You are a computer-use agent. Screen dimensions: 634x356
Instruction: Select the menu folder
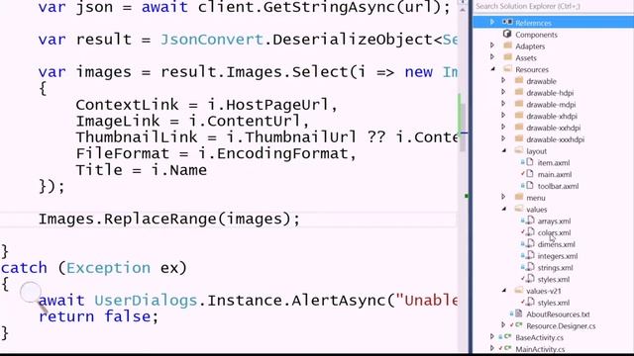click(x=536, y=198)
